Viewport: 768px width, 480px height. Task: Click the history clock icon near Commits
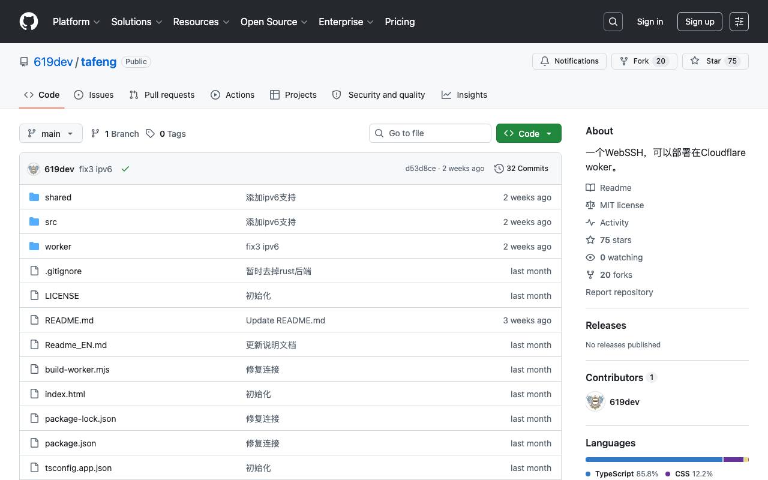499,169
